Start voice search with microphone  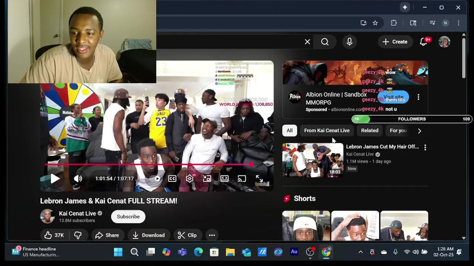pos(350,42)
